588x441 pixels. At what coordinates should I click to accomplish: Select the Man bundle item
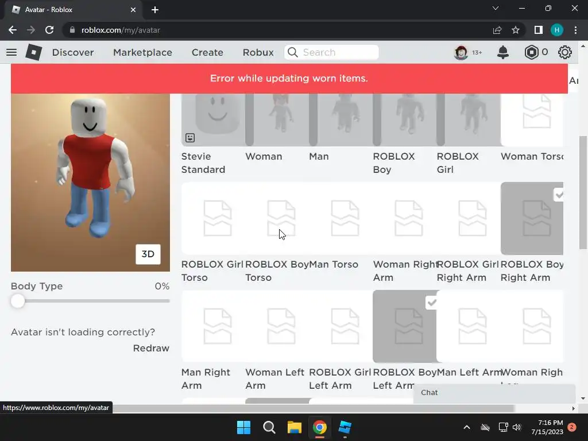pyautogui.click(x=340, y=120)
